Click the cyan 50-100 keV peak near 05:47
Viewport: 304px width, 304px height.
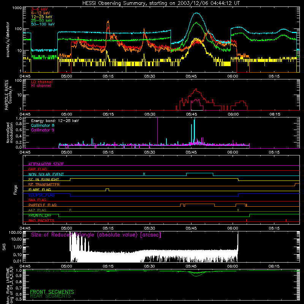coord(197,13)
